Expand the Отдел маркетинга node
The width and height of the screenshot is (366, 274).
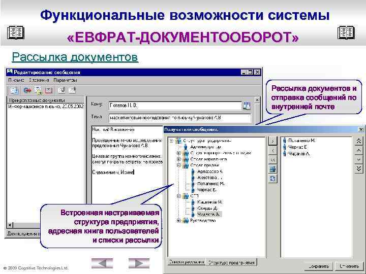pos(178,159)
